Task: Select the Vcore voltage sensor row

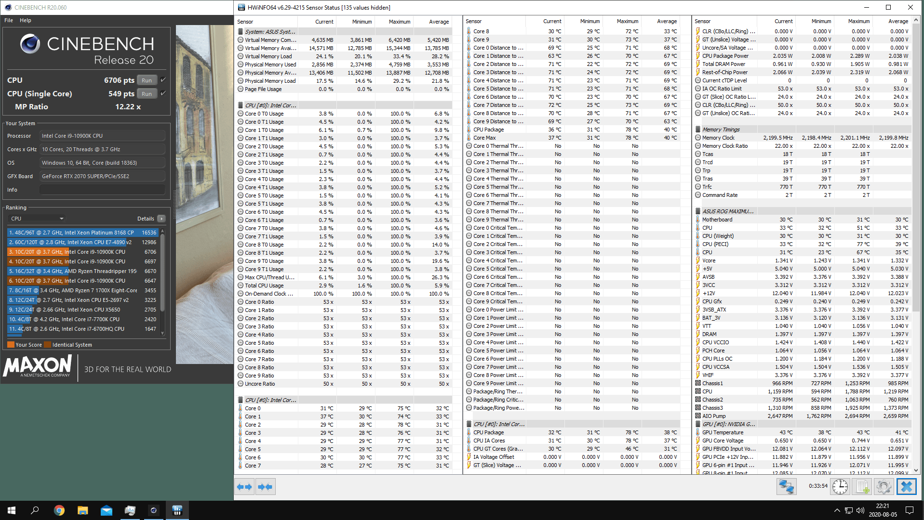Action: tap(803, 260)
